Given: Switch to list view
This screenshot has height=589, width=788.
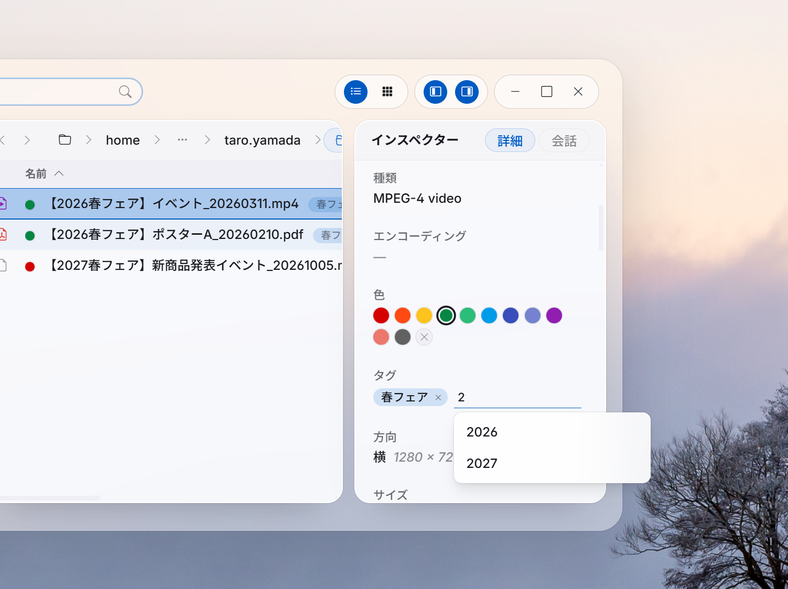Looking at the screenshot, I should [356, 92].
